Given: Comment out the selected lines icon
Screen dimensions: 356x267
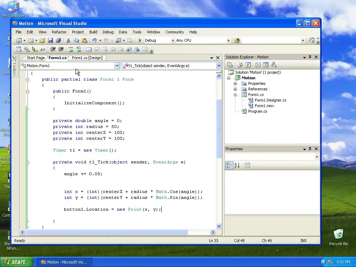Looking at the screenshot, I should coord(71,49).
